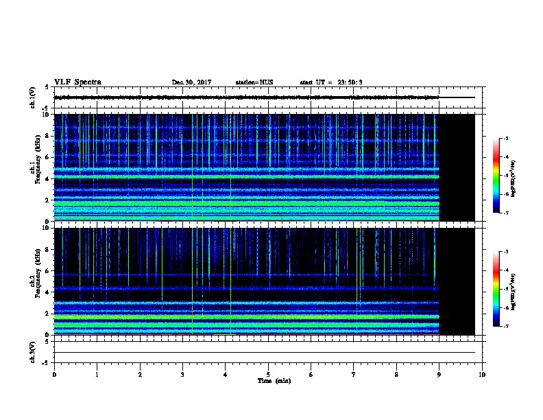Screen dimensions: 543x420
Task: Click the 'Time (min)' axis label
Action: [274, 381]
